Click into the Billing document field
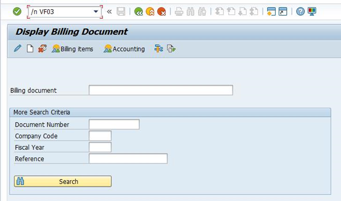Screen dimensions: 341x201 click(161, 90)
